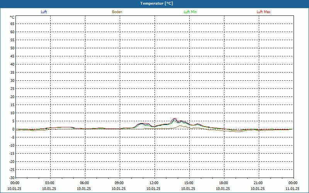Click the brown Boden legend label

(117, 12)
